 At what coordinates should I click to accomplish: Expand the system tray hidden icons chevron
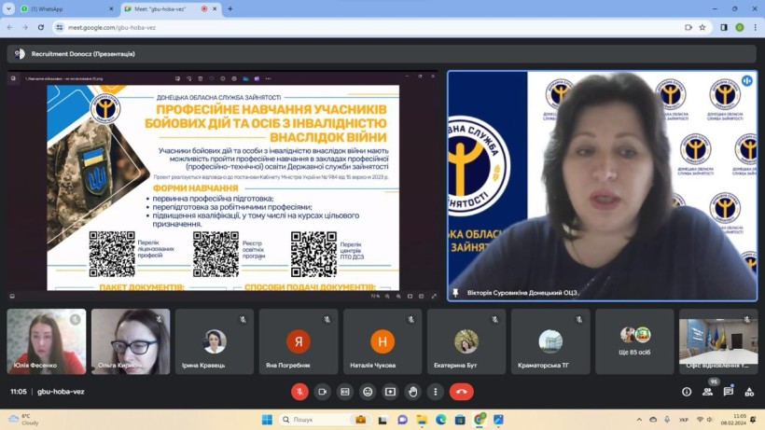pos(639,420)
